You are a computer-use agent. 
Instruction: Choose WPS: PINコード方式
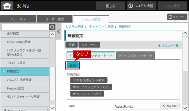point(87,94)
